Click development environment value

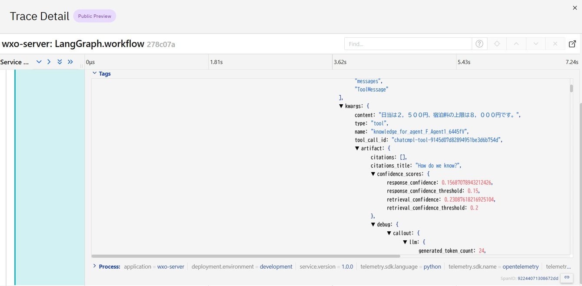[276, 266]
